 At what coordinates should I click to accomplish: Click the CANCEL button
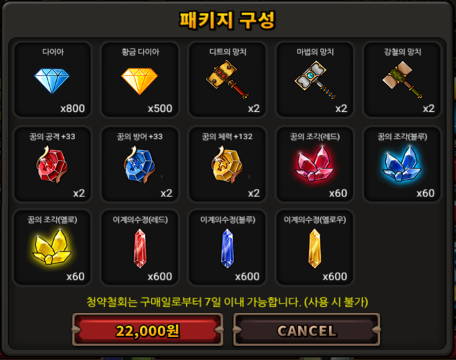tap(307, 330)
